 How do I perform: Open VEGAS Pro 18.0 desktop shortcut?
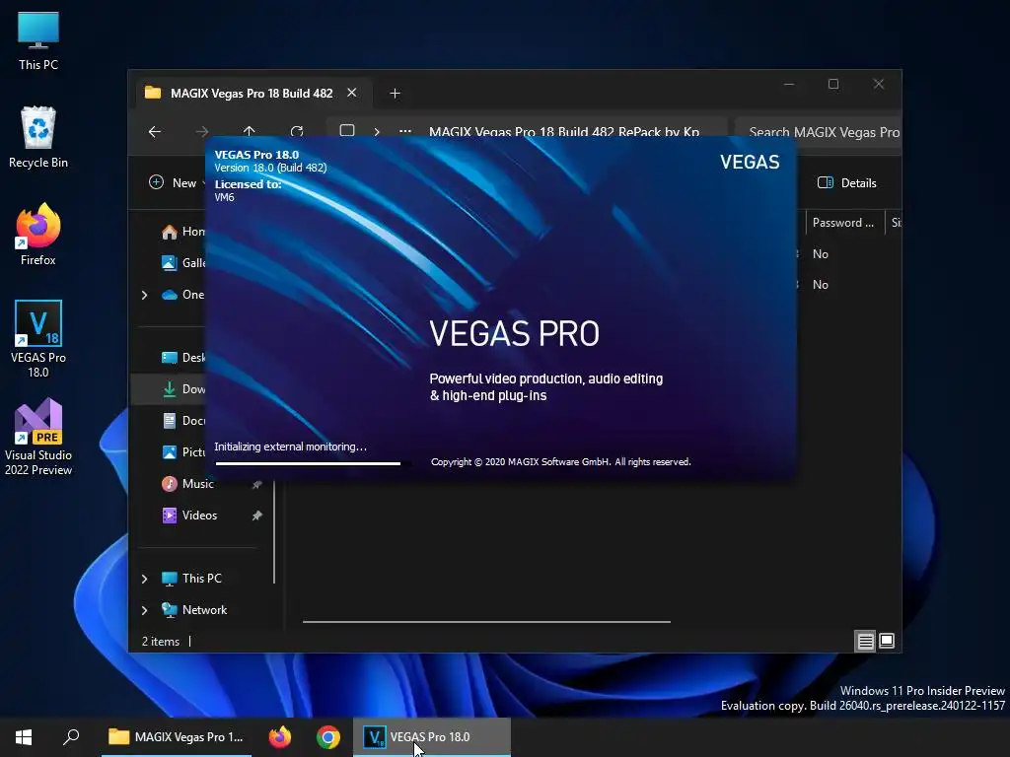click(38, 339)
